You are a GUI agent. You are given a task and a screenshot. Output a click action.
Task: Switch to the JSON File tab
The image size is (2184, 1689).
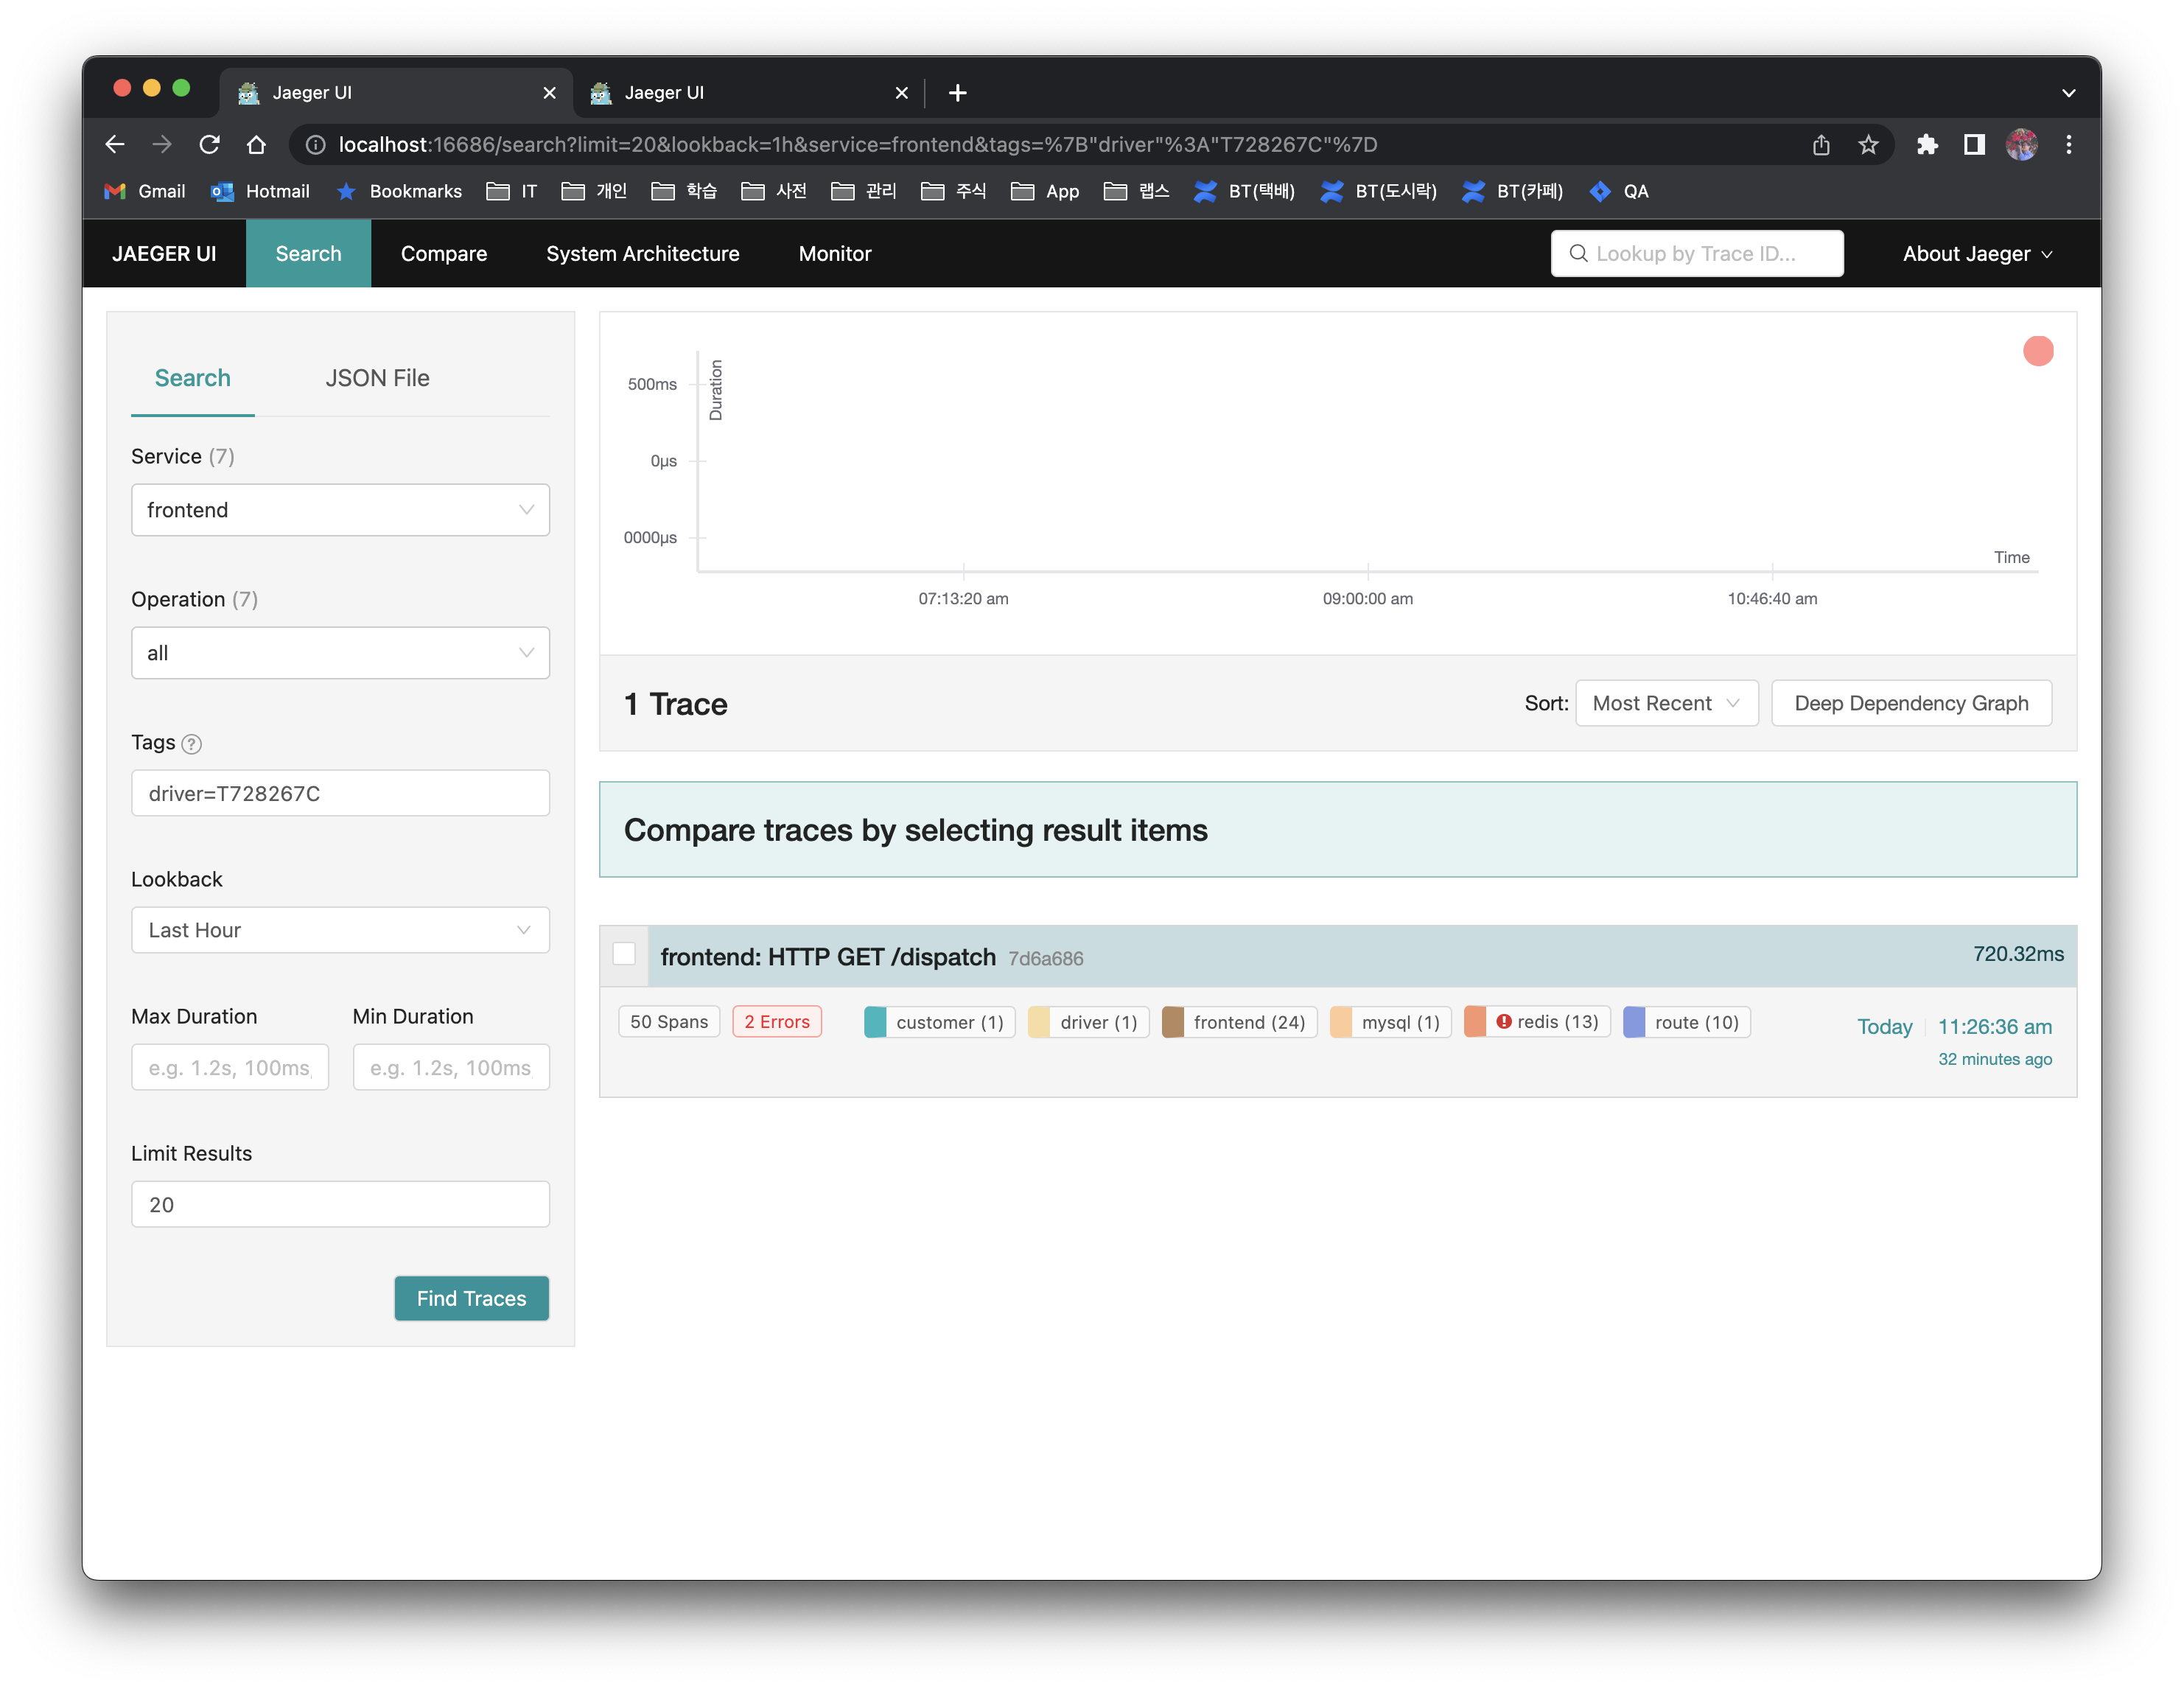[377, 378]
